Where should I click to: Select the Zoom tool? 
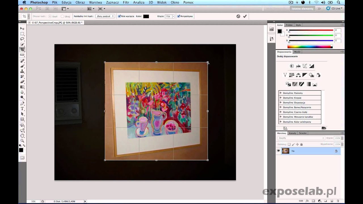[x=22, y=141]
